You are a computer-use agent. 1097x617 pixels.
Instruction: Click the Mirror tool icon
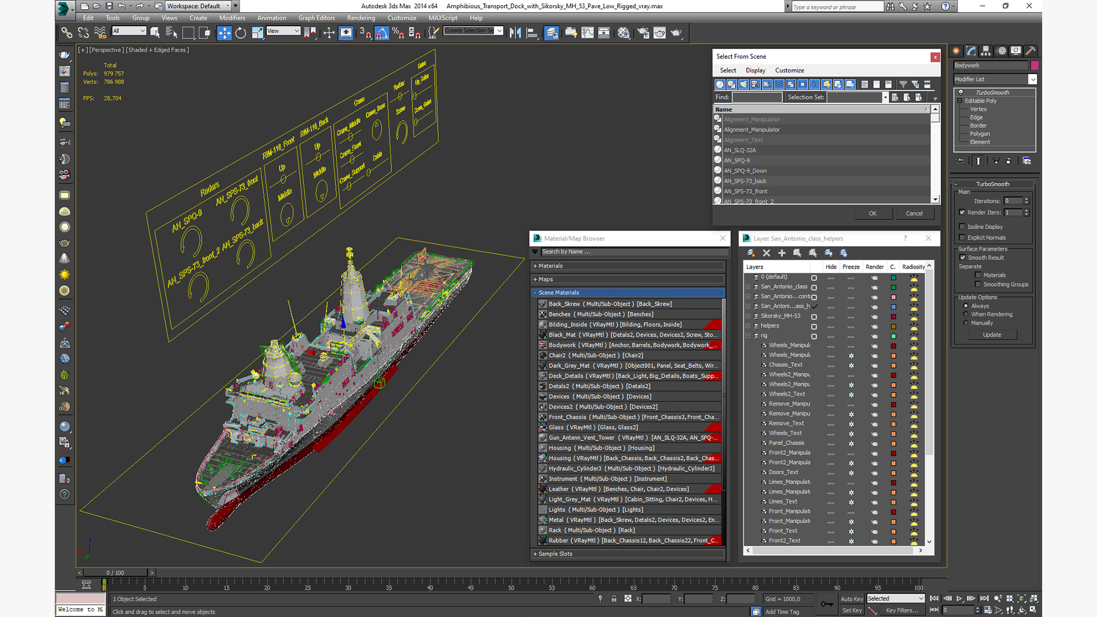click(515, 33)
